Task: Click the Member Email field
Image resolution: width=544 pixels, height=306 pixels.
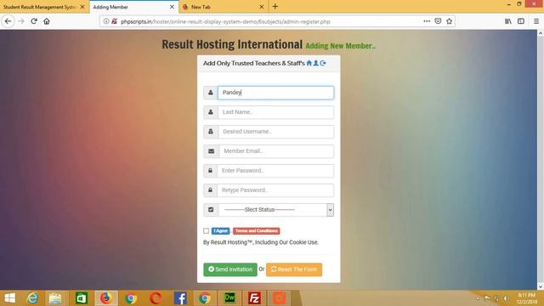Action: (276, 151)
